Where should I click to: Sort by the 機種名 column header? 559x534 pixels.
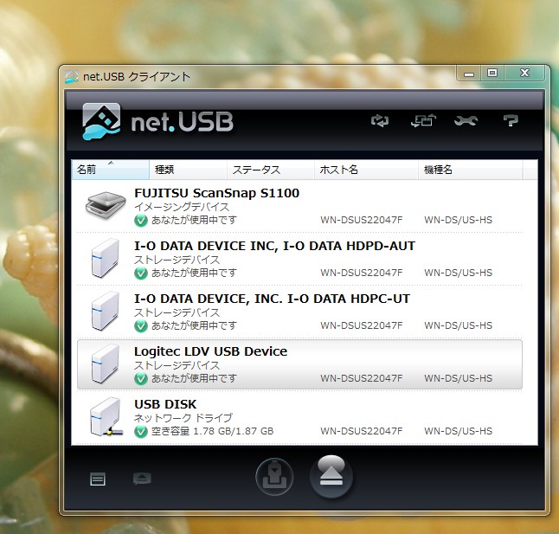(x=470, y=170)
